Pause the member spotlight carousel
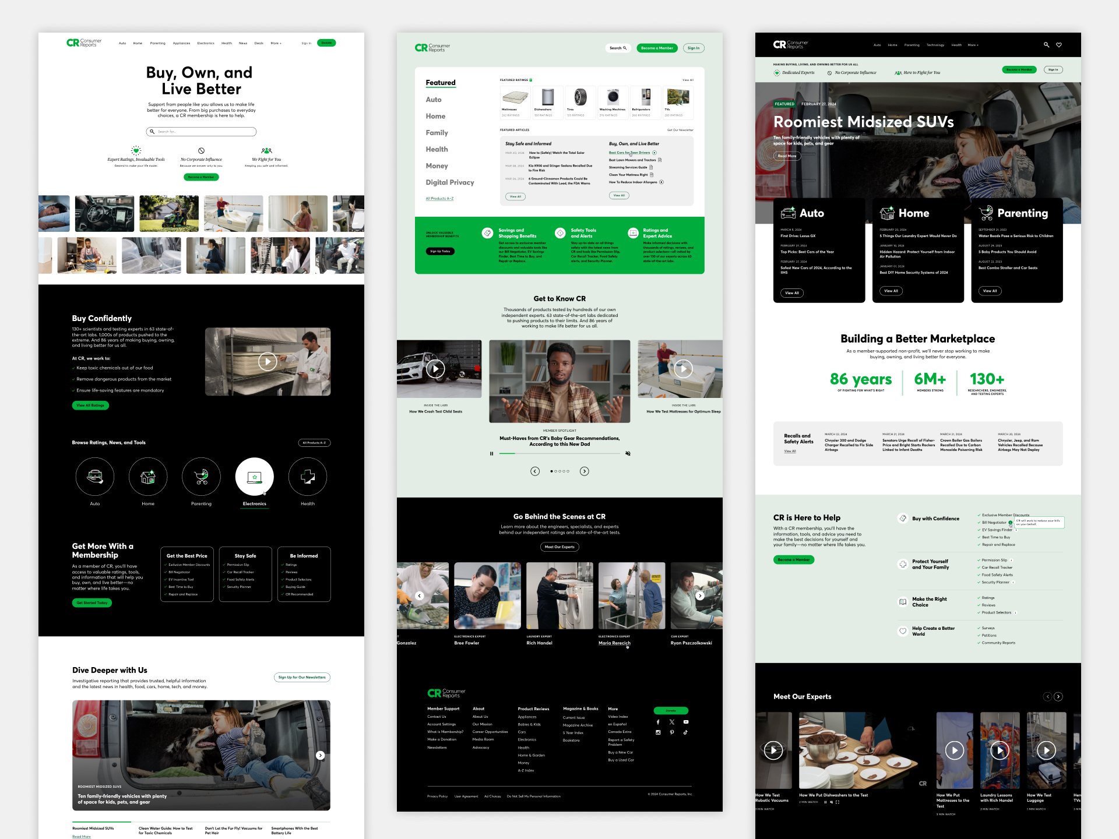Screen dimensions: 1119x839 click(491, 453)
